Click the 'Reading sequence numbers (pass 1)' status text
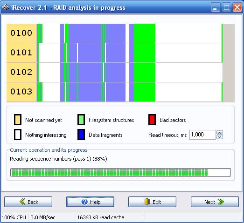The height and width of the screenshot is (223, 244). (58, 159)
